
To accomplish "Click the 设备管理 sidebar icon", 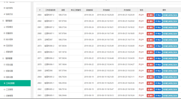I will [4, 96].
